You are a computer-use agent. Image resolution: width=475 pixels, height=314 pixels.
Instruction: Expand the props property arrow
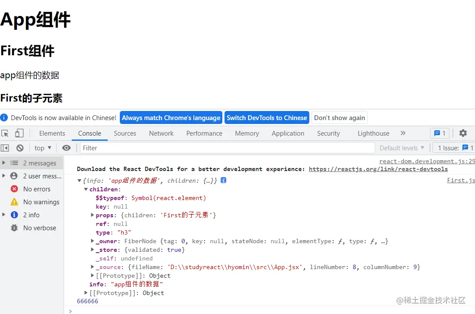[93, 215]
